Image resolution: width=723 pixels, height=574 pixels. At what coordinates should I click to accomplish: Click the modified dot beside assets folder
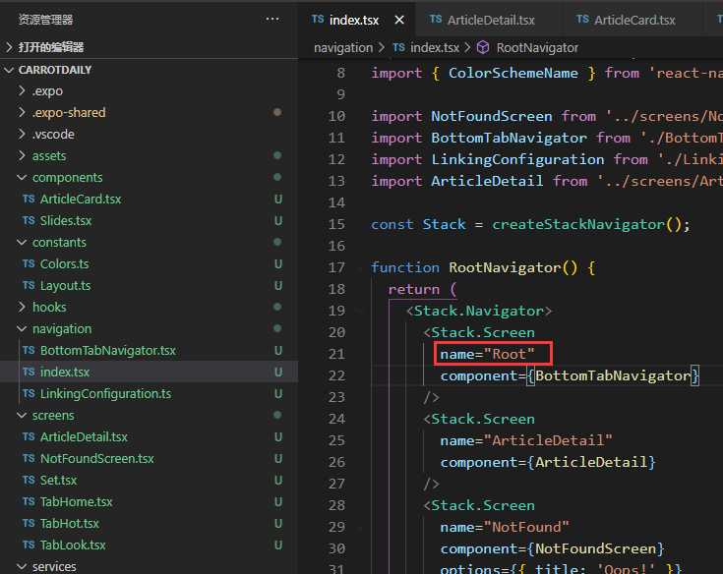point(277,155)
